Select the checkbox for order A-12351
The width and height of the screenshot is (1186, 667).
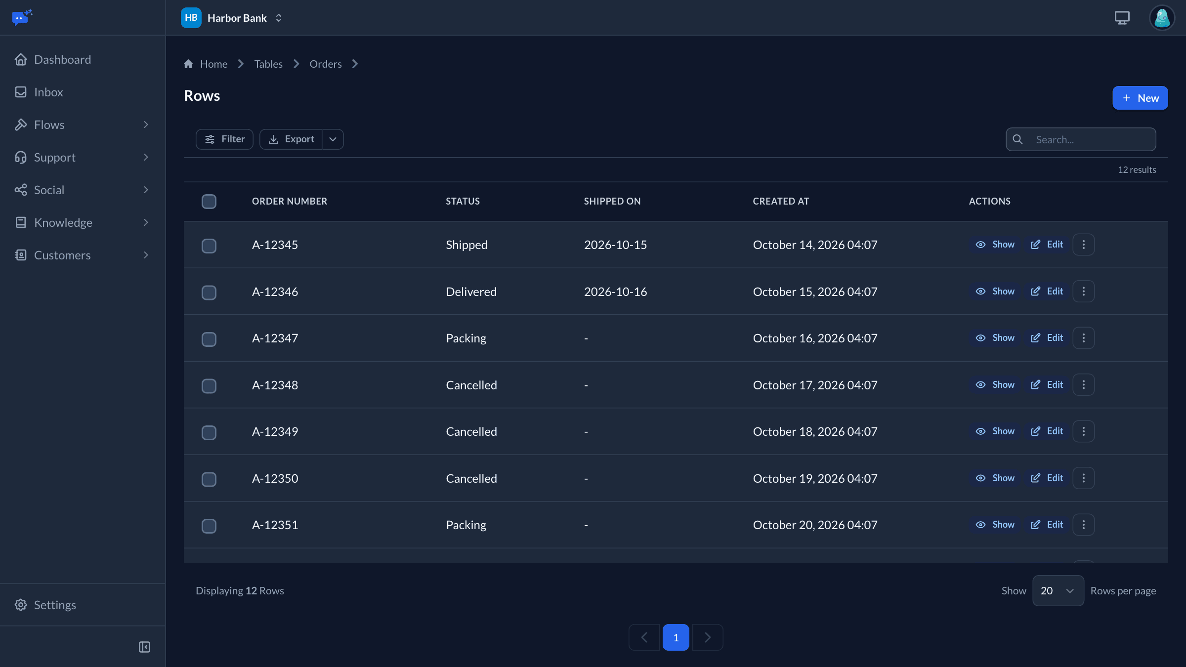pyautogui.click(x=209, y=526)
